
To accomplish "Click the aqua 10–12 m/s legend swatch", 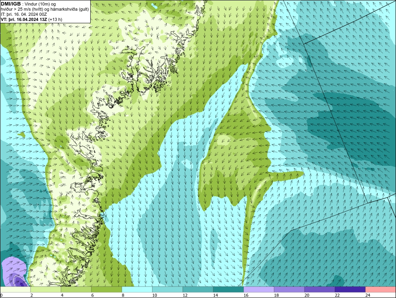I will tap(168, 289).
